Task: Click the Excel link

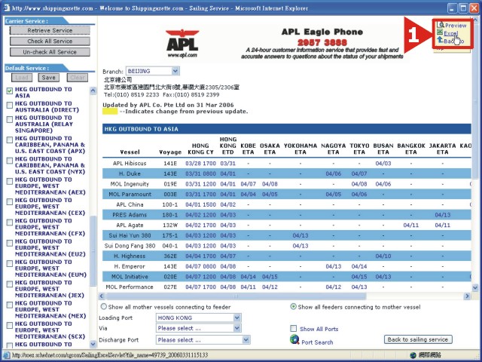Action: pyautogui.click(x=451, y=33)
